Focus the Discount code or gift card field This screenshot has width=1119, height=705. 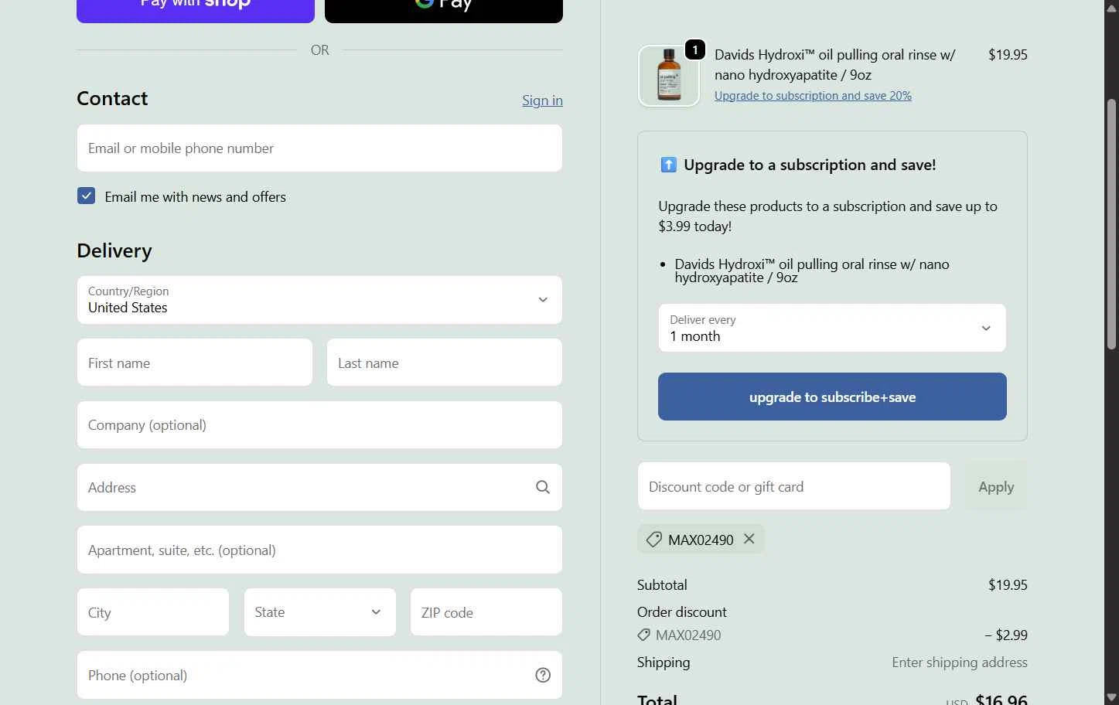tap(794, 486)
